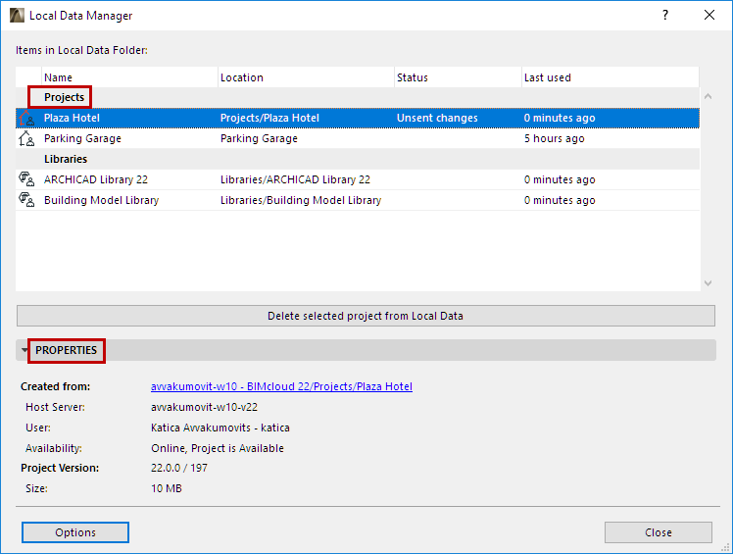733x554 pixels.
Task: Sort the list by Name column header
Action: (x=130, y=77)
